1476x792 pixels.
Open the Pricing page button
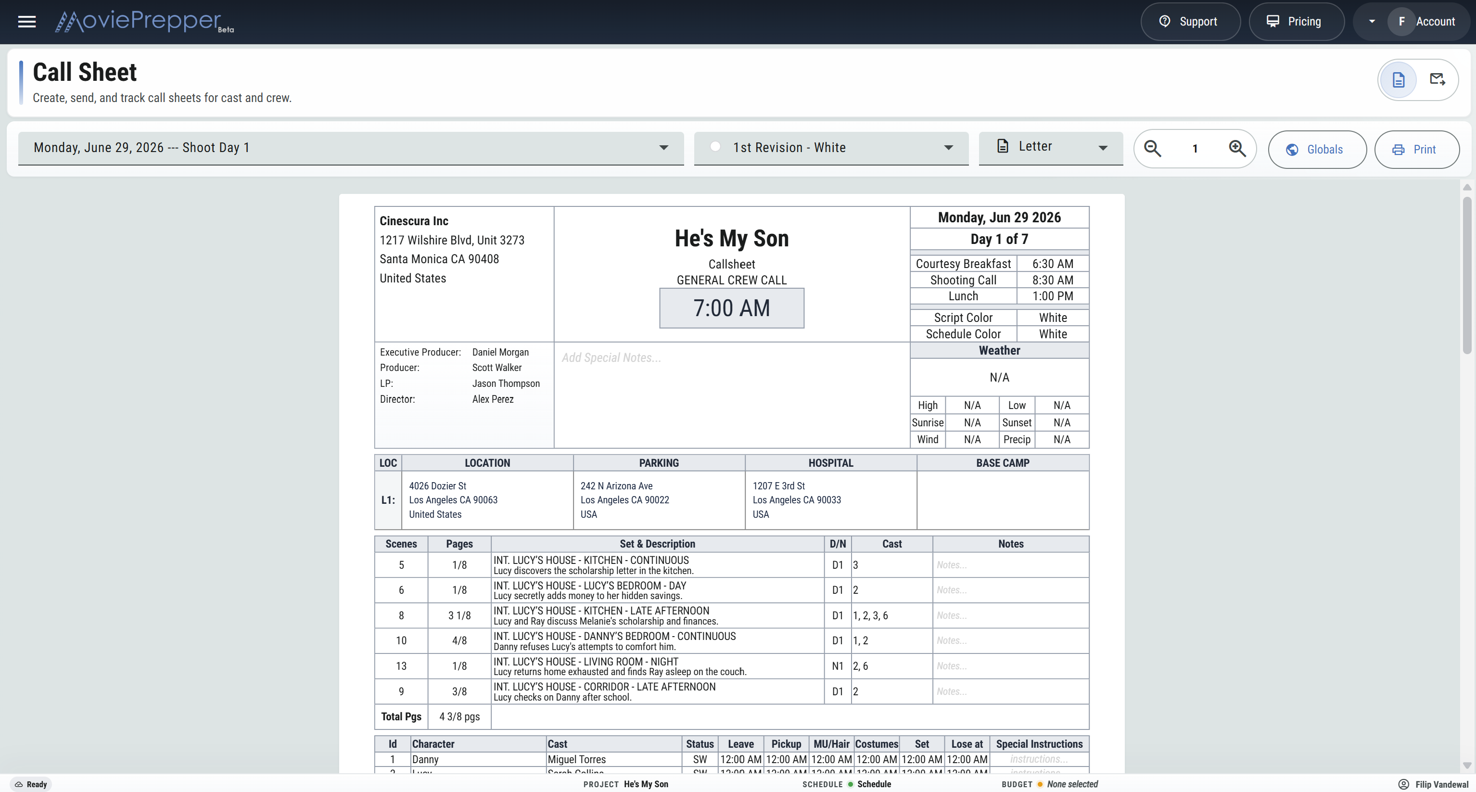click(1296, 22)
